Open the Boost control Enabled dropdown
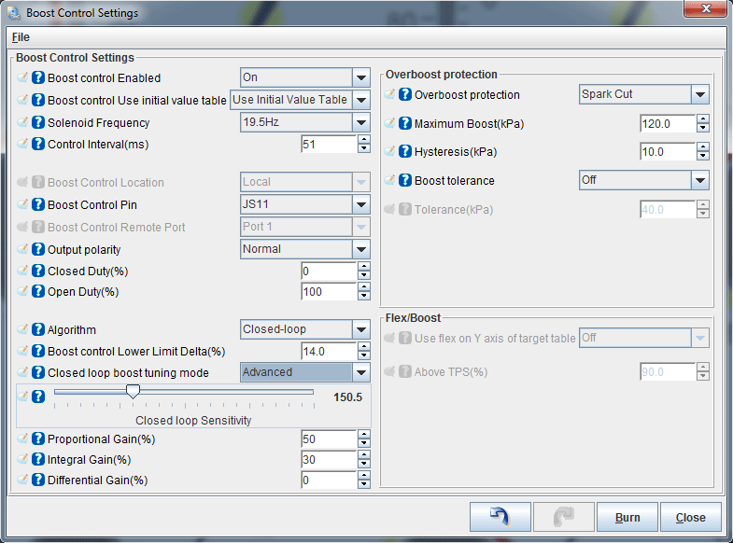The image size is (733, 543). click(x=361, y=78)
